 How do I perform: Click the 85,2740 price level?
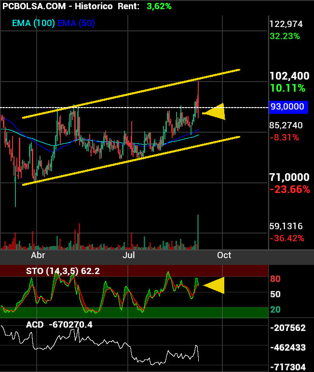point(286,125)
